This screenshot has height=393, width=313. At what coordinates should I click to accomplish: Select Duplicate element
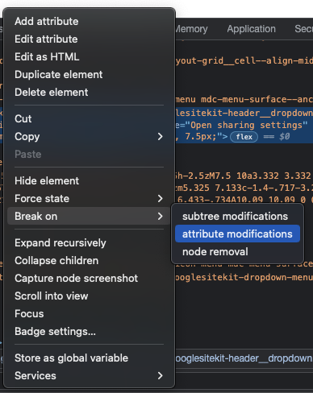(x=88, y=75)
